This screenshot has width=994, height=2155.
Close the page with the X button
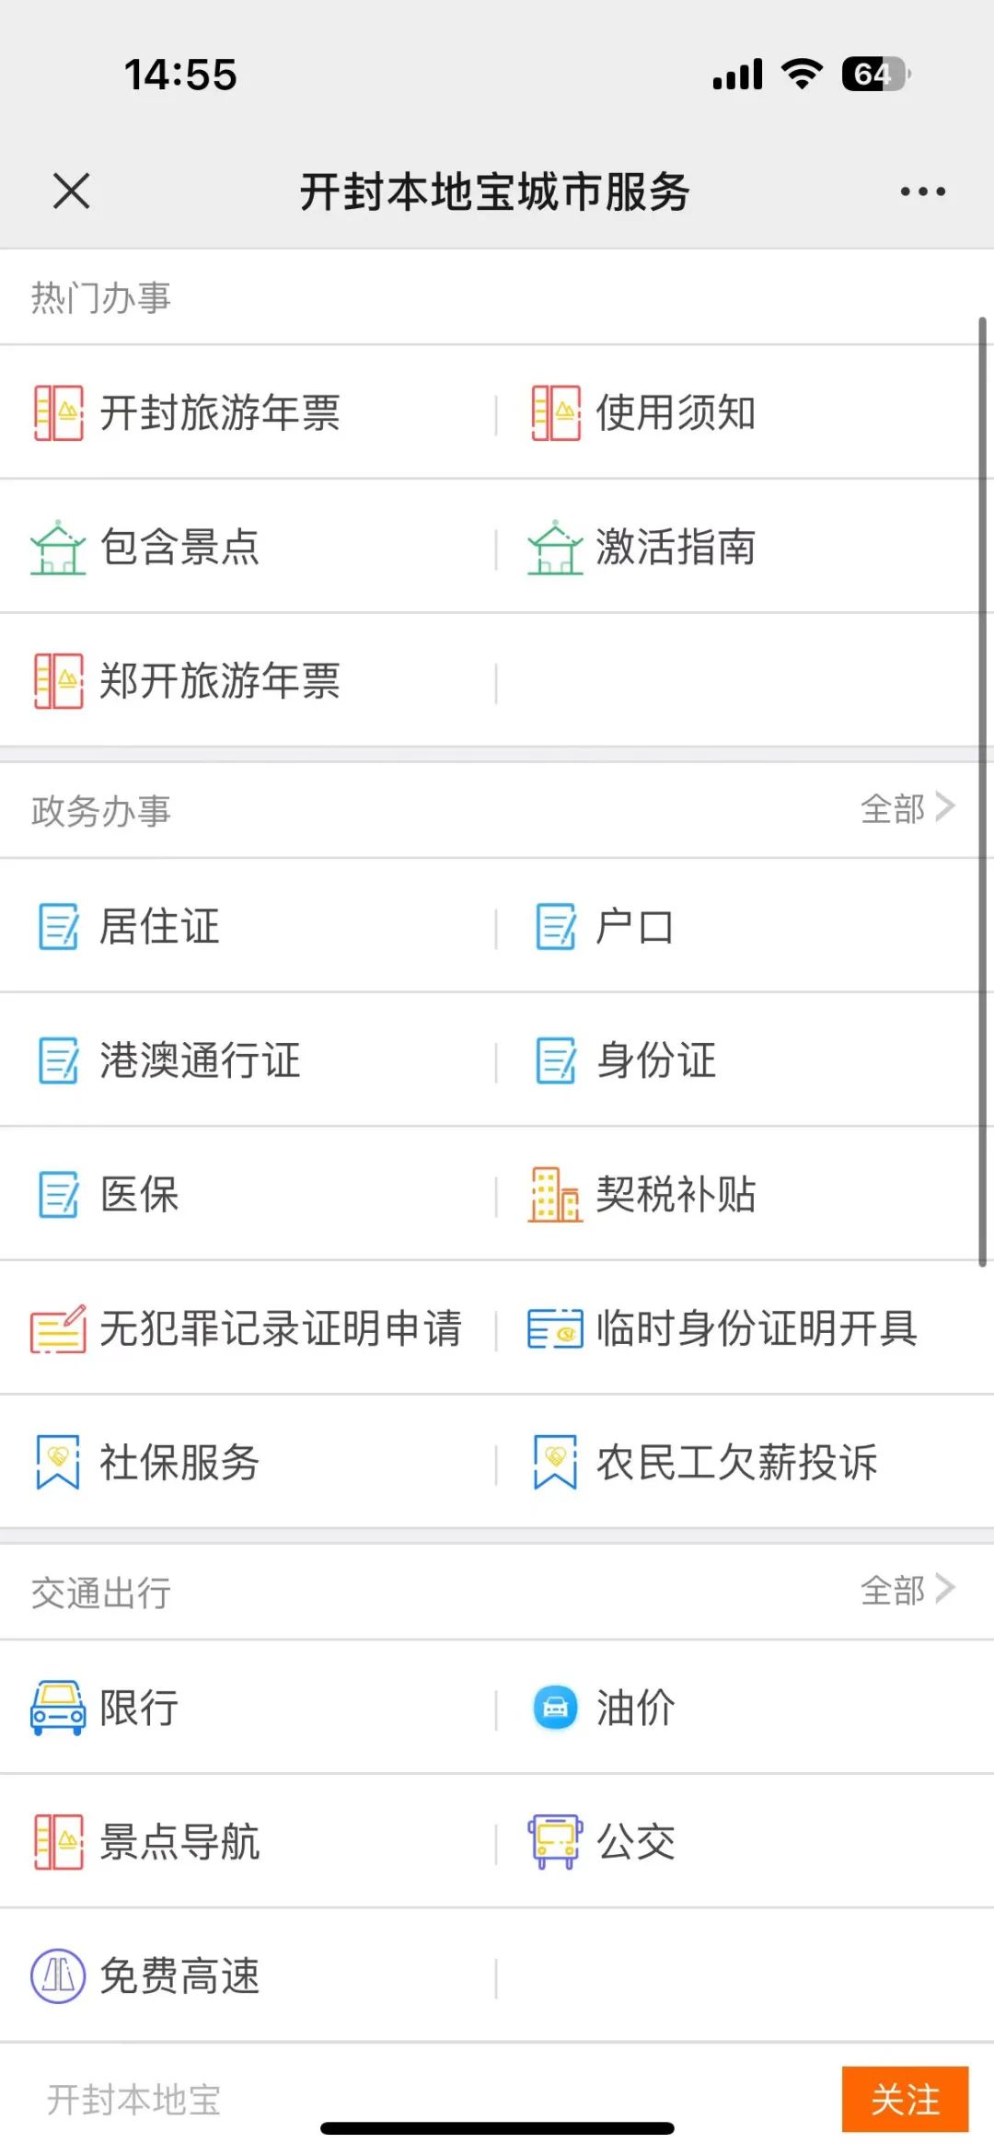pos(71,191)
